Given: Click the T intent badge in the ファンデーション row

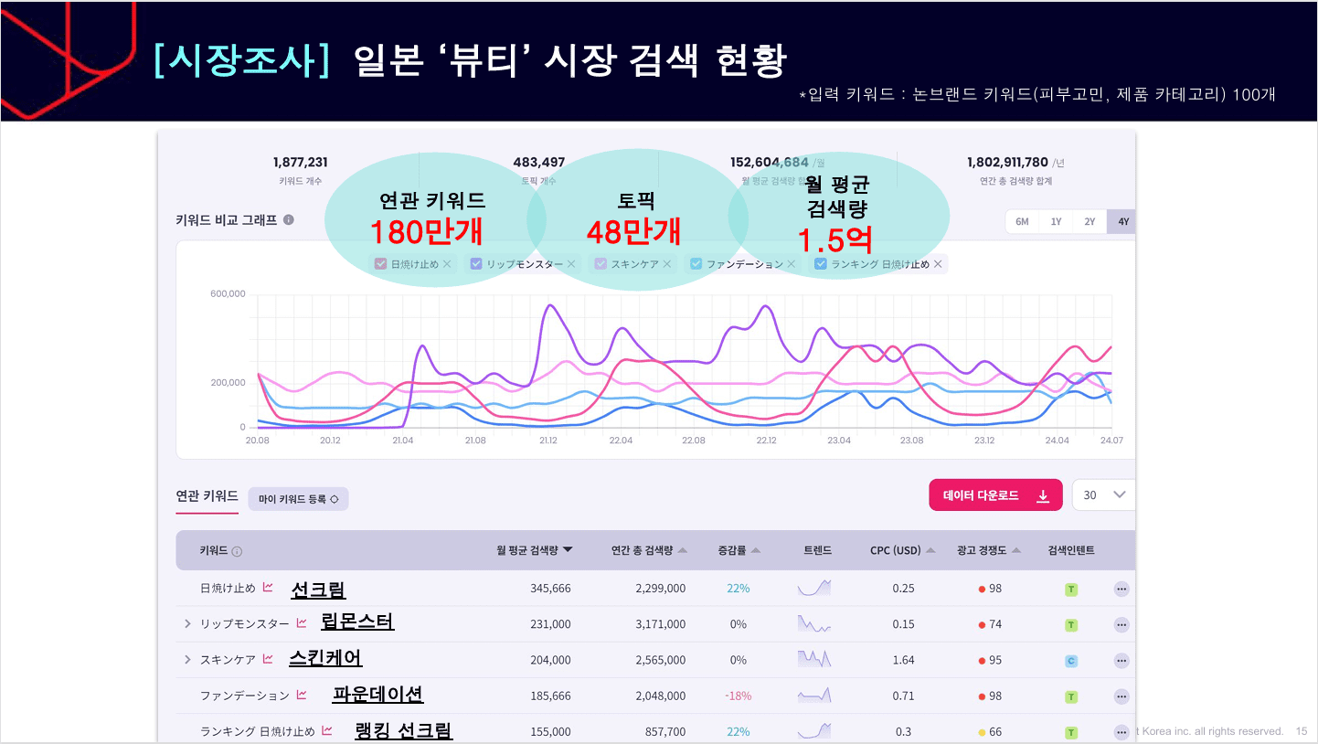Looking at the screenshot, I should tap(1071, 696).
